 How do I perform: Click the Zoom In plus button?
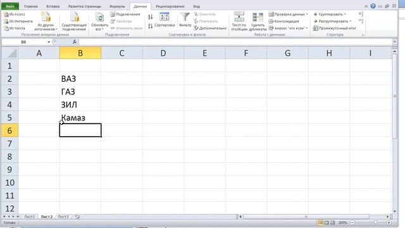389,222
